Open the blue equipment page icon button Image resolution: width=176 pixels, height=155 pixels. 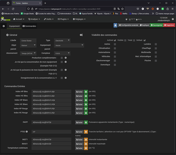115,25
